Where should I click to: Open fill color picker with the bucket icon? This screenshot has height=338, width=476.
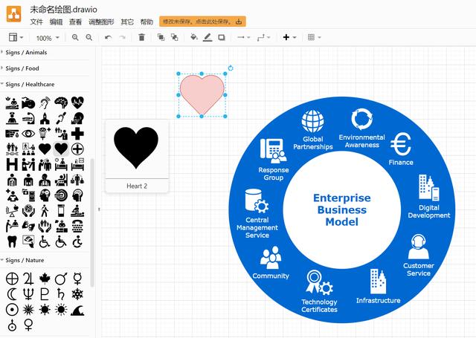193,37
